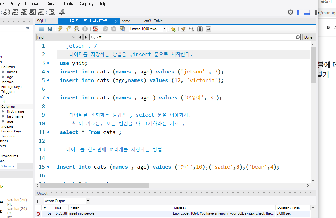336x218 pixels.
Task: Open the Find mode dropdown
Action: coord(56,37)
